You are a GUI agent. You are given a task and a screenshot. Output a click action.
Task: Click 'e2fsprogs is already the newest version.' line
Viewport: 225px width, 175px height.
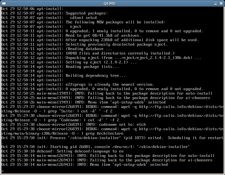coord(78,85)
